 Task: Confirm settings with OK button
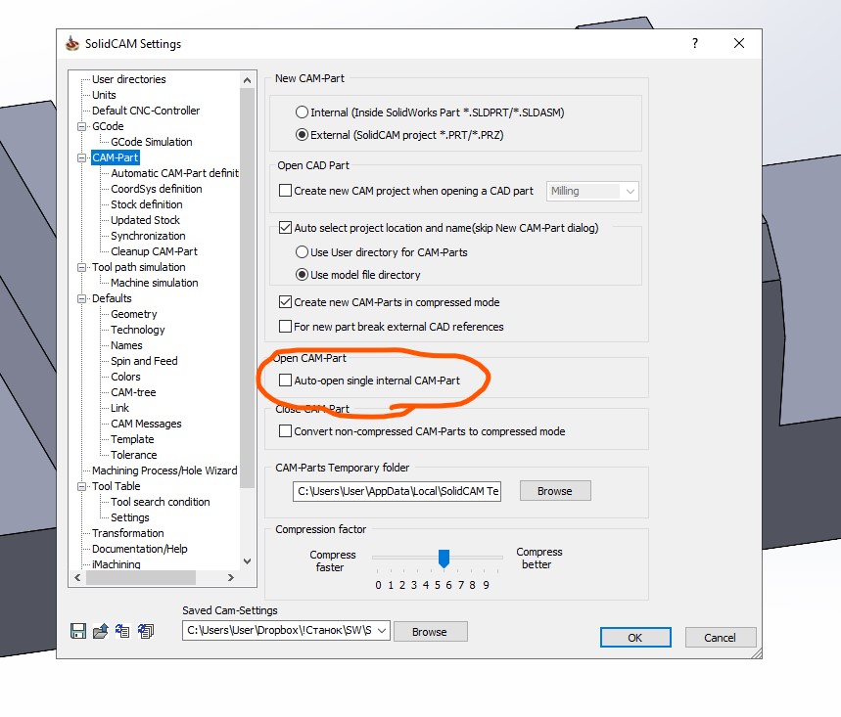pyautogui.click(x=635, y=637)
